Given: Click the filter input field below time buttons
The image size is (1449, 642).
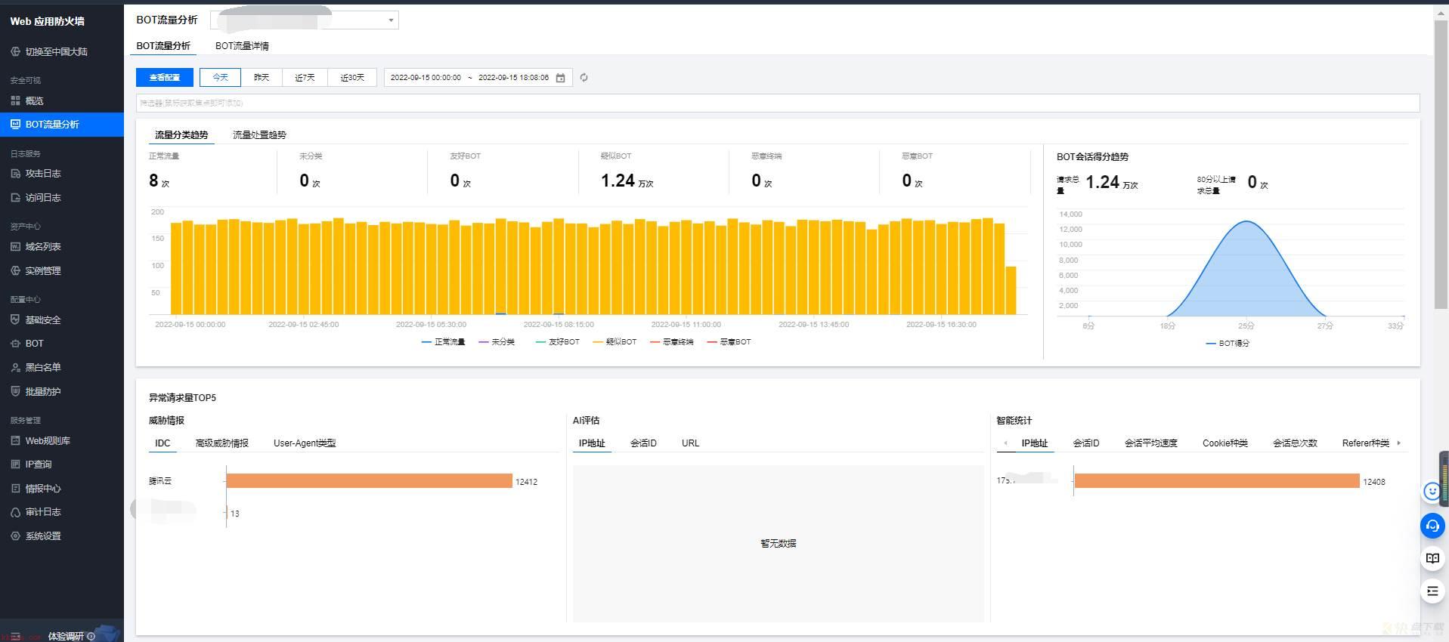Looking at the screenshot, I should tap(778, 103).
